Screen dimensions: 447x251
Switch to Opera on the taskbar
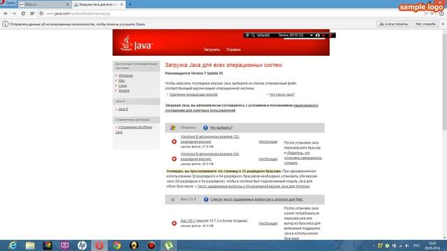point(99,245)
